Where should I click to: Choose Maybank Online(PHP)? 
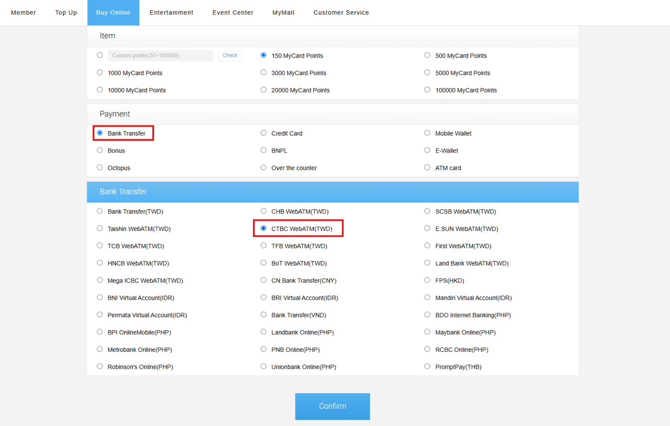(x=427, y=332)
